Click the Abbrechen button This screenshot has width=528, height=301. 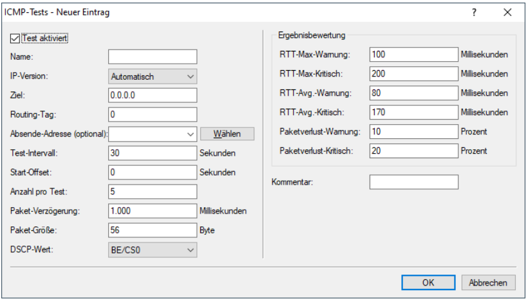pos(488,282)
